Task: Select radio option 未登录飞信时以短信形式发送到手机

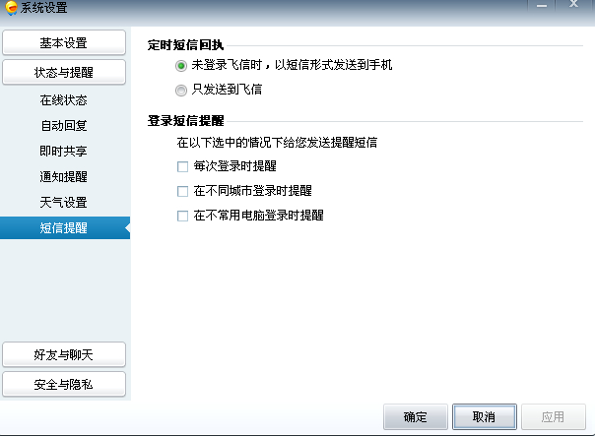Action: pos(181,66)
